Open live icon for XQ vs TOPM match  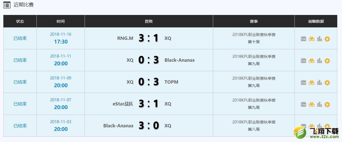click(303, 82)
